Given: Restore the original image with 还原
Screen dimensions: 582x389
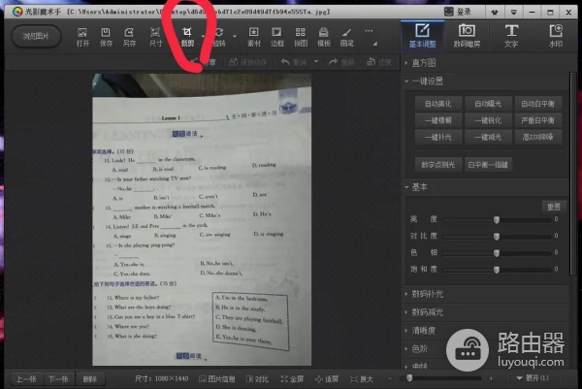Looking at the screenshot, I should 379,62.
